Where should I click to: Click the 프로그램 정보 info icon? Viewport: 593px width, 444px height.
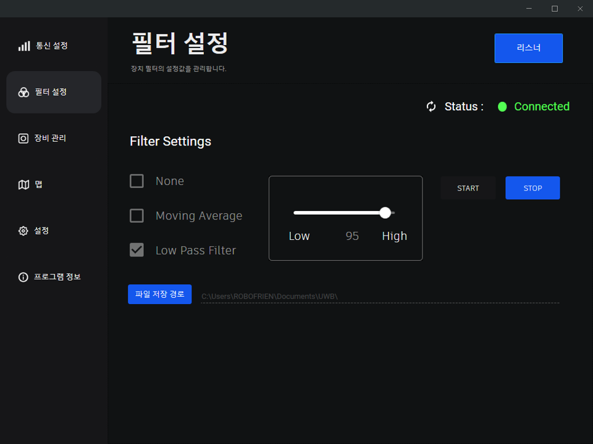23,277
